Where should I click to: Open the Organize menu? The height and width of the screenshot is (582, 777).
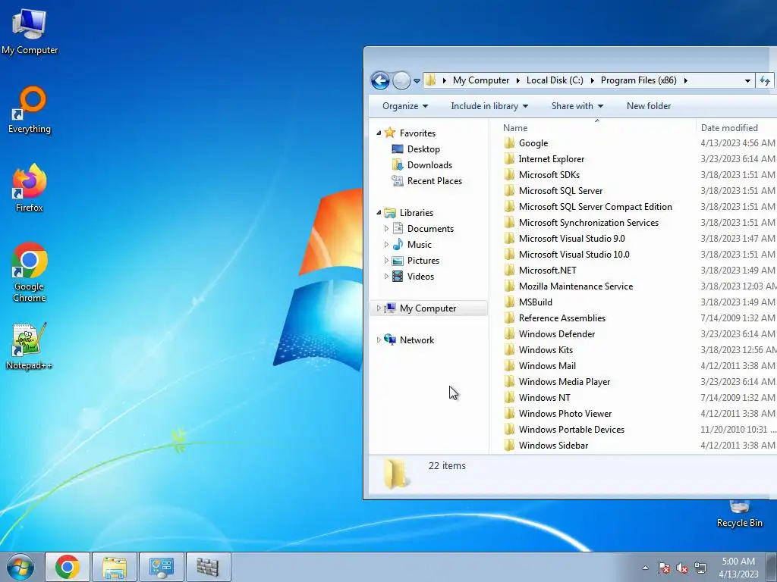(405, 106)
